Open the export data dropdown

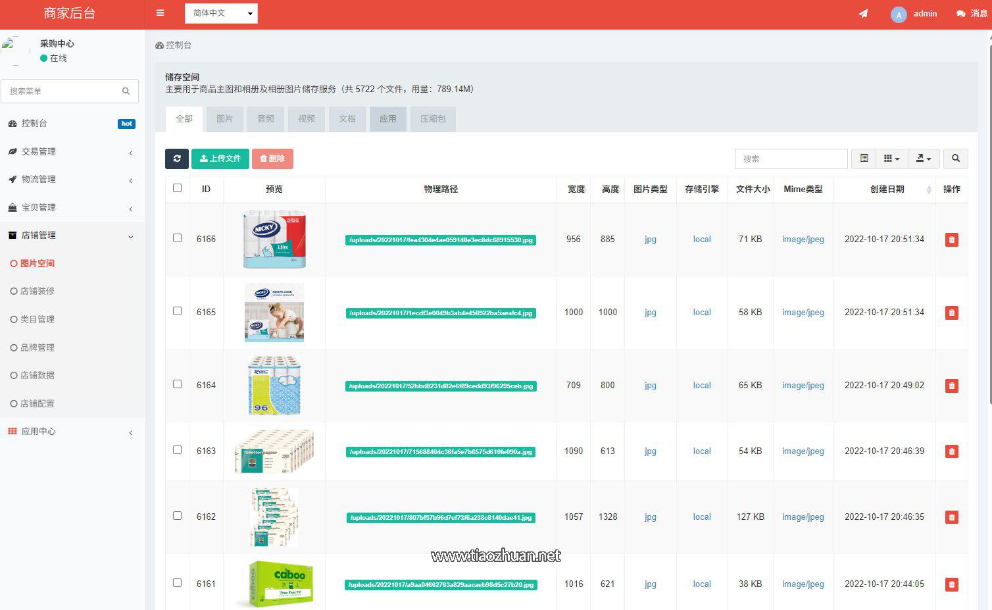tap(924, 159)
